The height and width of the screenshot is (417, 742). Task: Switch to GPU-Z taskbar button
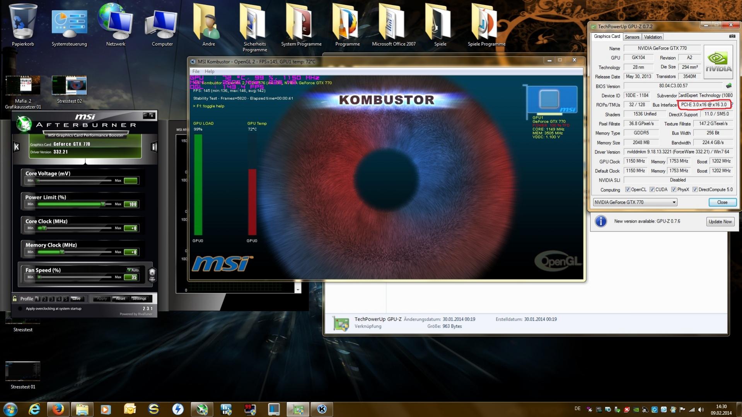click(x=298, y=409)
